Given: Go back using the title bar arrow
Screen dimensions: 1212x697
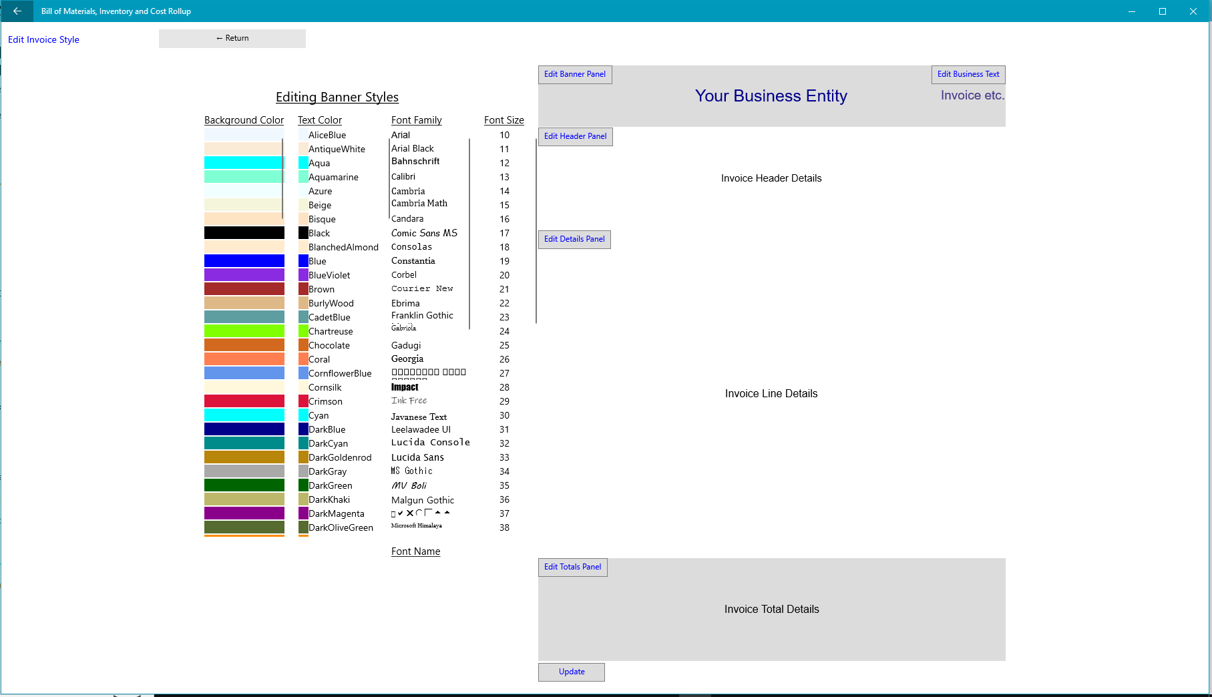Looking at the screenshot, I should (17, 11).
